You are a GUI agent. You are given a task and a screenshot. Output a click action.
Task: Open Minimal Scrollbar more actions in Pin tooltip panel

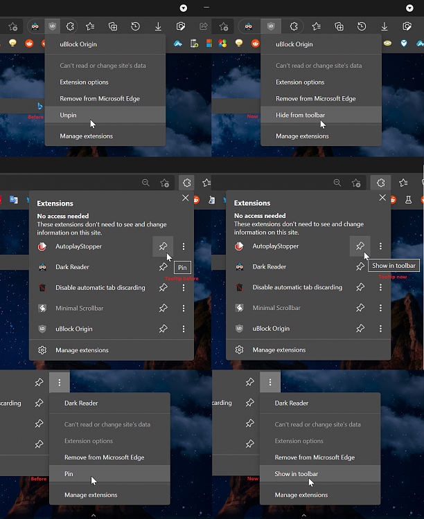184,308
